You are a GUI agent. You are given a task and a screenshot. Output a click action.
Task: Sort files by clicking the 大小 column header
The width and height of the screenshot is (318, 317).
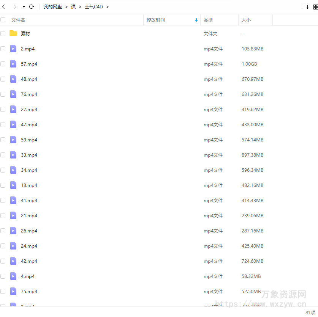point(247,20)
